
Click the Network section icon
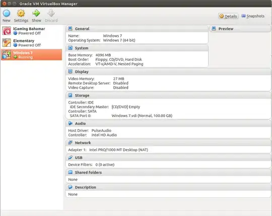[x=70, y=142]
